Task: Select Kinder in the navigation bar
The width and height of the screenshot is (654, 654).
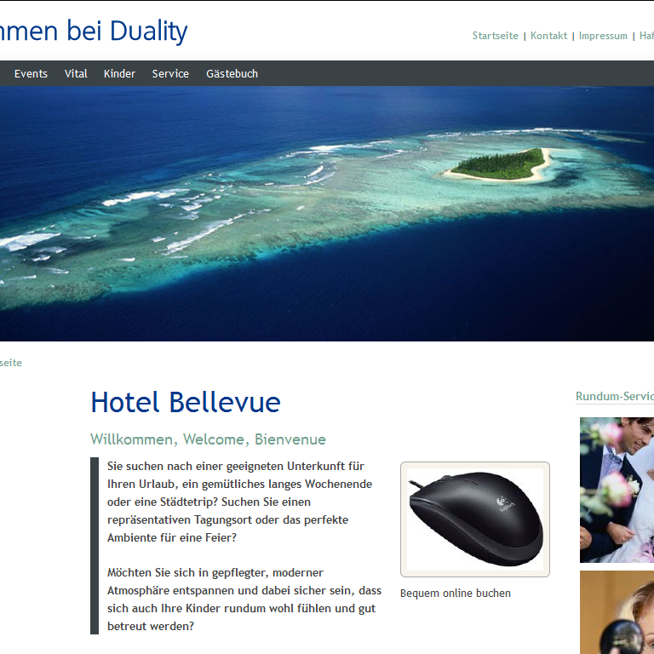Action: [x=119, y=74]
